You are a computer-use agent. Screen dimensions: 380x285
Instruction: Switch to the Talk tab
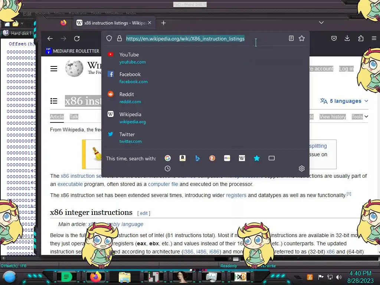click(74, 117)
